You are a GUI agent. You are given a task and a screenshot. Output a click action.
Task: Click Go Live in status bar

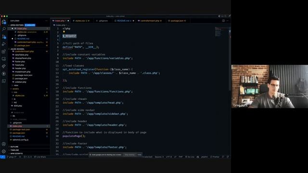tap(190, 157)
